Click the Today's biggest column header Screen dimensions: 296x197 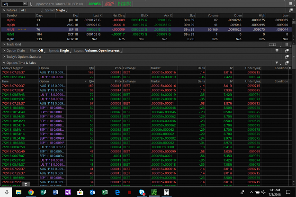[12, 68]
